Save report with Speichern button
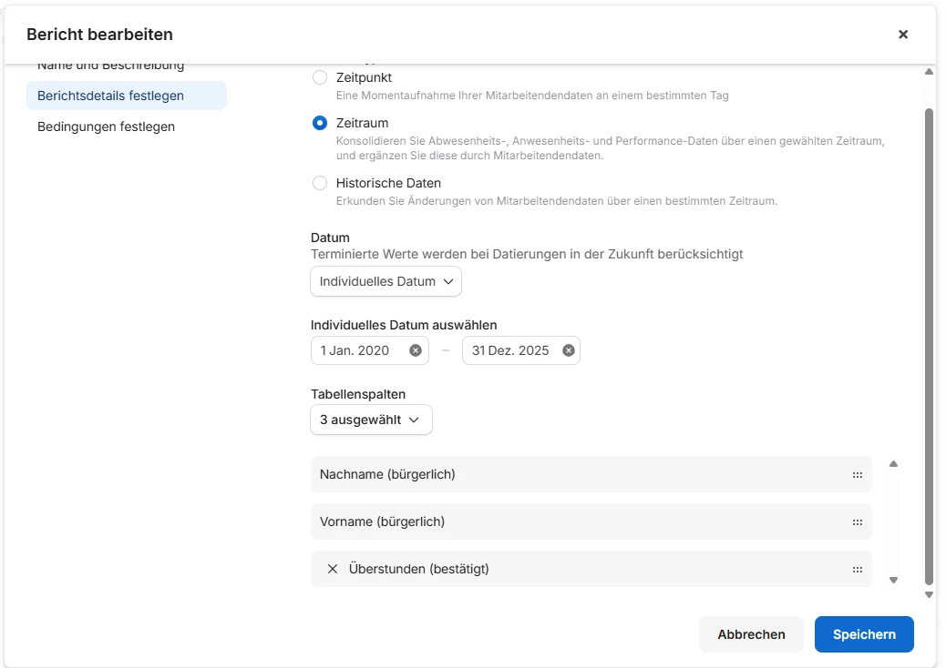This screenshot has height=668, width=946. pos(864,634)
